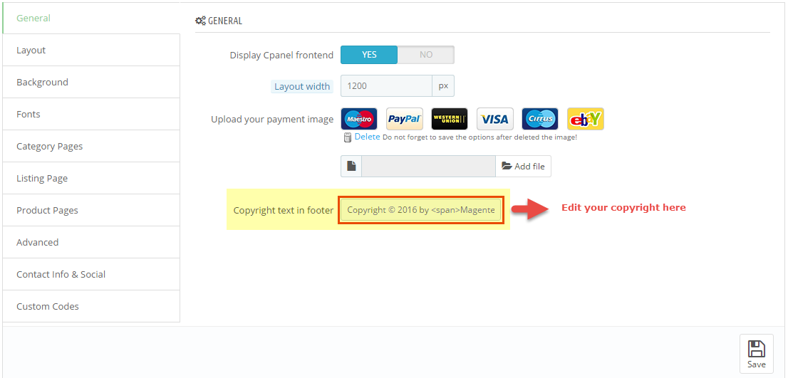Click the Maestro payment card icon
The width and height of the screenshot is (788, 378).
[359, 119]
